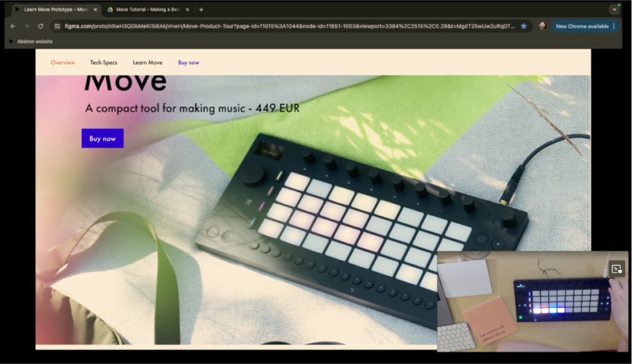Screen dimensions: 632x364
Task: Click the Buy now navigation link
Action: click(x=189, y=62)
